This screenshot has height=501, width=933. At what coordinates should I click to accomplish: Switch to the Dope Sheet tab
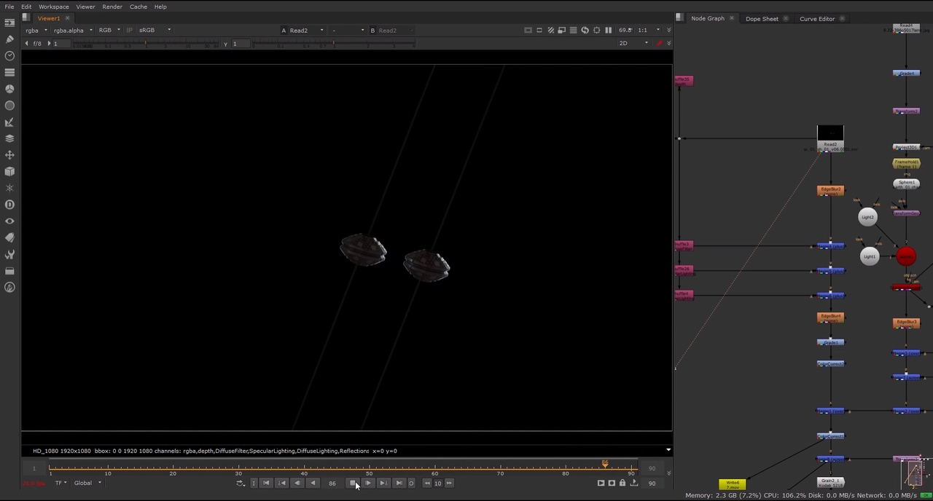click(x=762, y=19)
